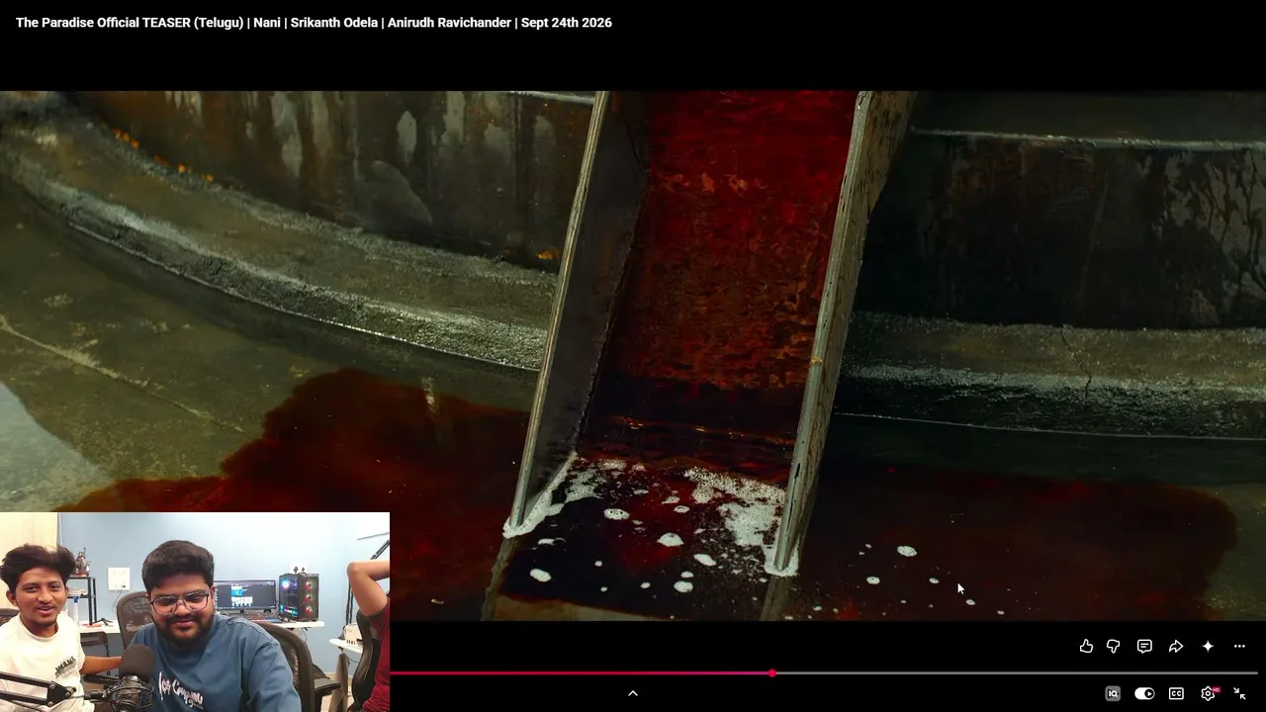This screenshot has height=712, width=1266.
Task: Seek to the unplayed part of the progress bar
Action: coord(1017,673)
